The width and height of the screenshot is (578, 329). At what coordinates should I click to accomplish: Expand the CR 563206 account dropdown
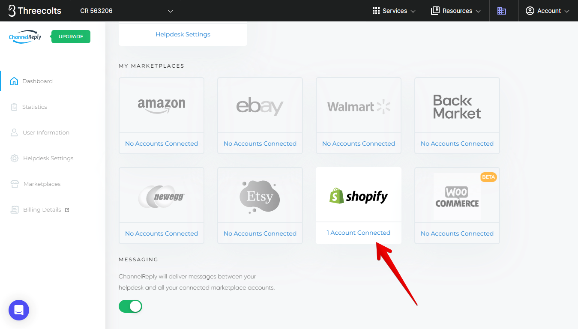click(126, 11)
